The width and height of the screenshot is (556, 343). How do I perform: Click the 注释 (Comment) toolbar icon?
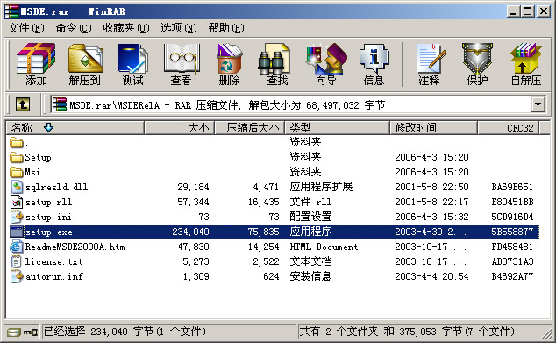[x=429, y=64]
